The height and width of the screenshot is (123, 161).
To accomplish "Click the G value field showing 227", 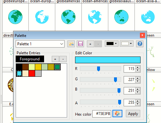I will [x=129, y=80].
